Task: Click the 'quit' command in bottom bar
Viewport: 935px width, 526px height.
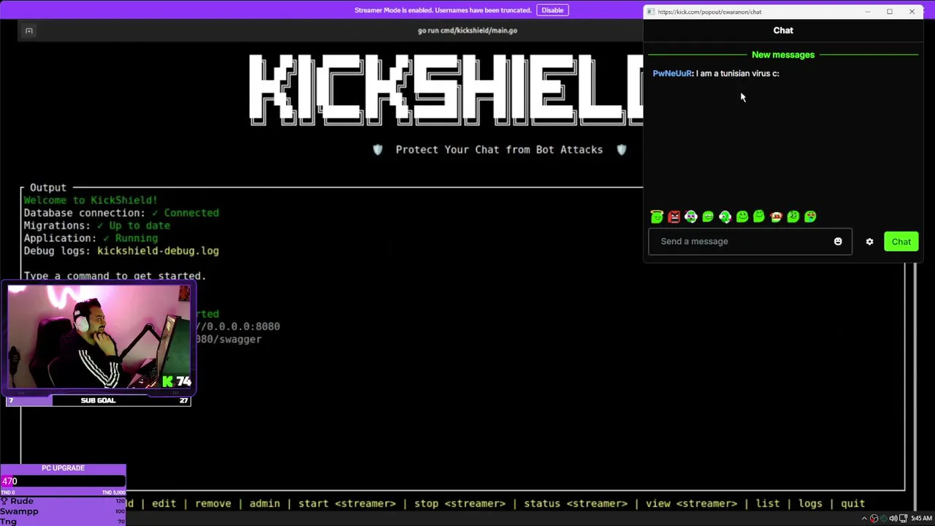Action: [x=852, y=503]
